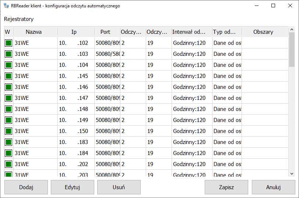Screen dimensions: 299x198
Task: Click the scrollbar up arrow
Action: pos(292,29)
